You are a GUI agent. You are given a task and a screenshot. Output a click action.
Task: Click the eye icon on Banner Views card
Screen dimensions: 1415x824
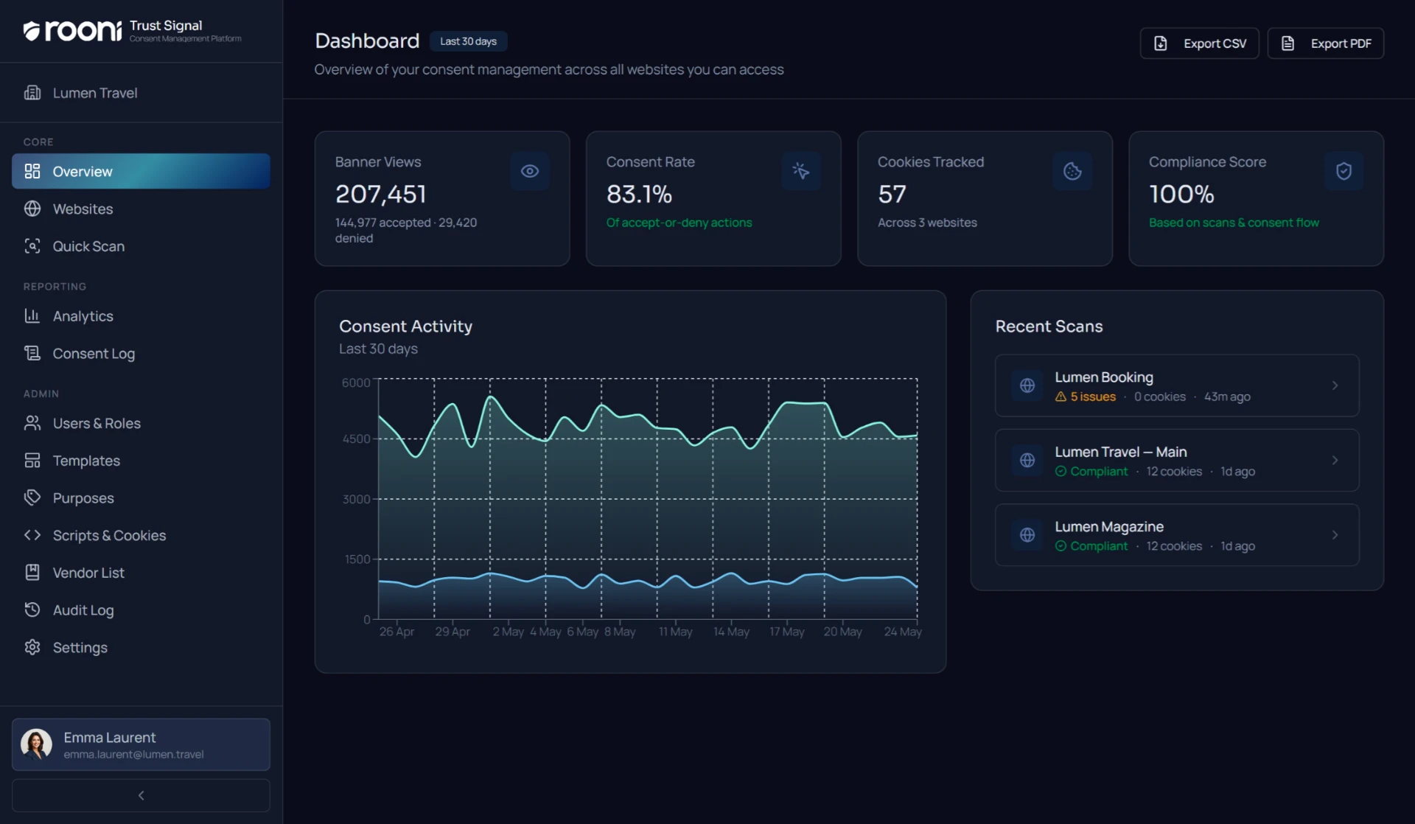tap(530, 171)
